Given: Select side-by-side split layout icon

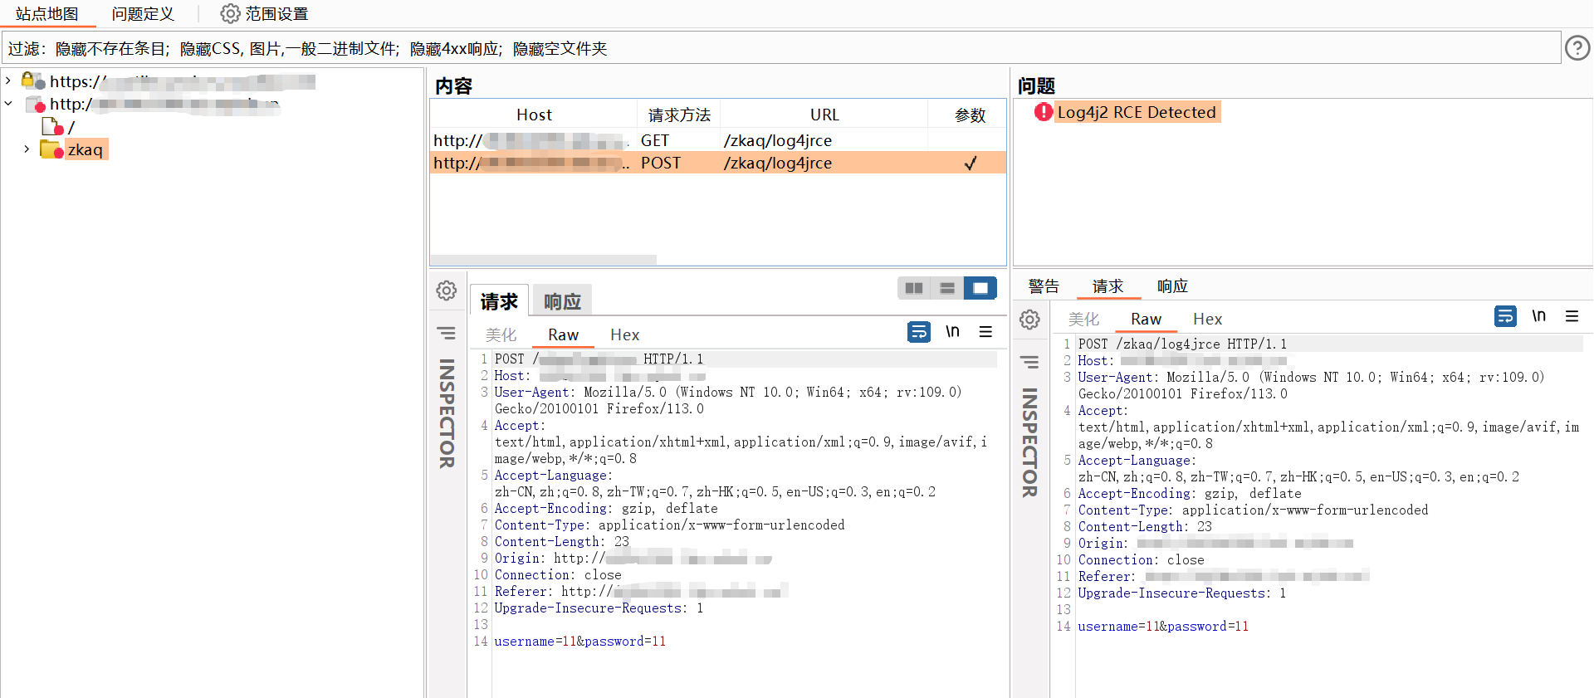Looking at the screenshot, I should tap(914, 288).
